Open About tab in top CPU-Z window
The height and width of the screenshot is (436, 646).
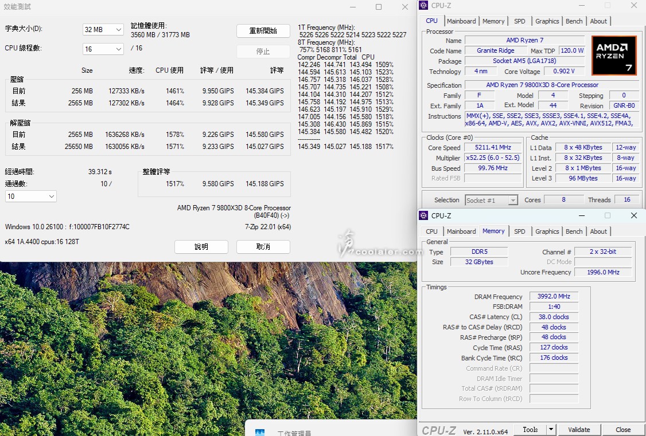(x=598, y=21)
